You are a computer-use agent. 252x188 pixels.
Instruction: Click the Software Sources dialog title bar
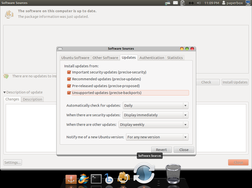[x=121, y=48]
